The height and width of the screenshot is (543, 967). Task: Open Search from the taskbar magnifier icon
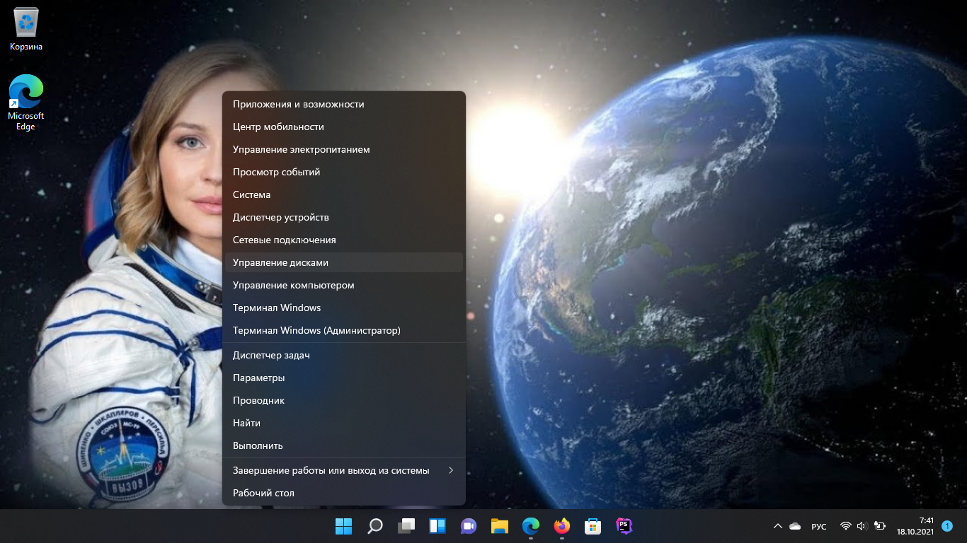point(374,526)
